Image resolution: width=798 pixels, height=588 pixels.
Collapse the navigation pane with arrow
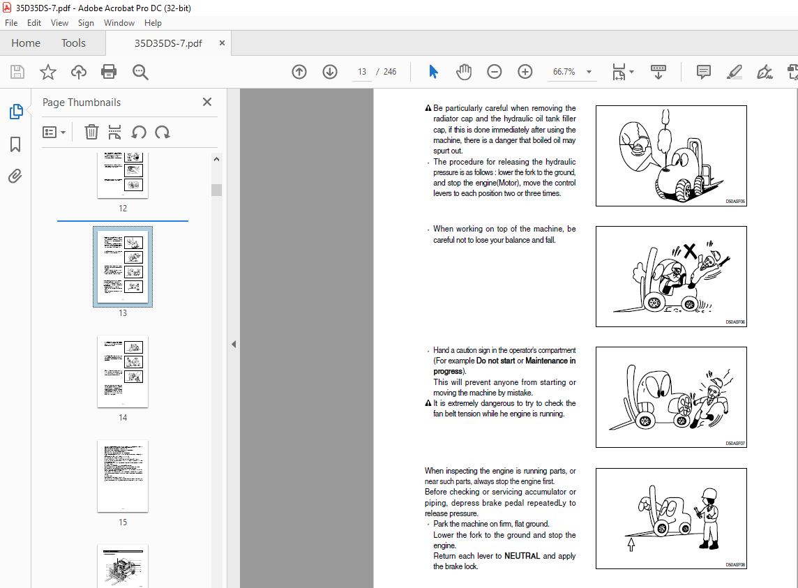(x=234, y=344)
